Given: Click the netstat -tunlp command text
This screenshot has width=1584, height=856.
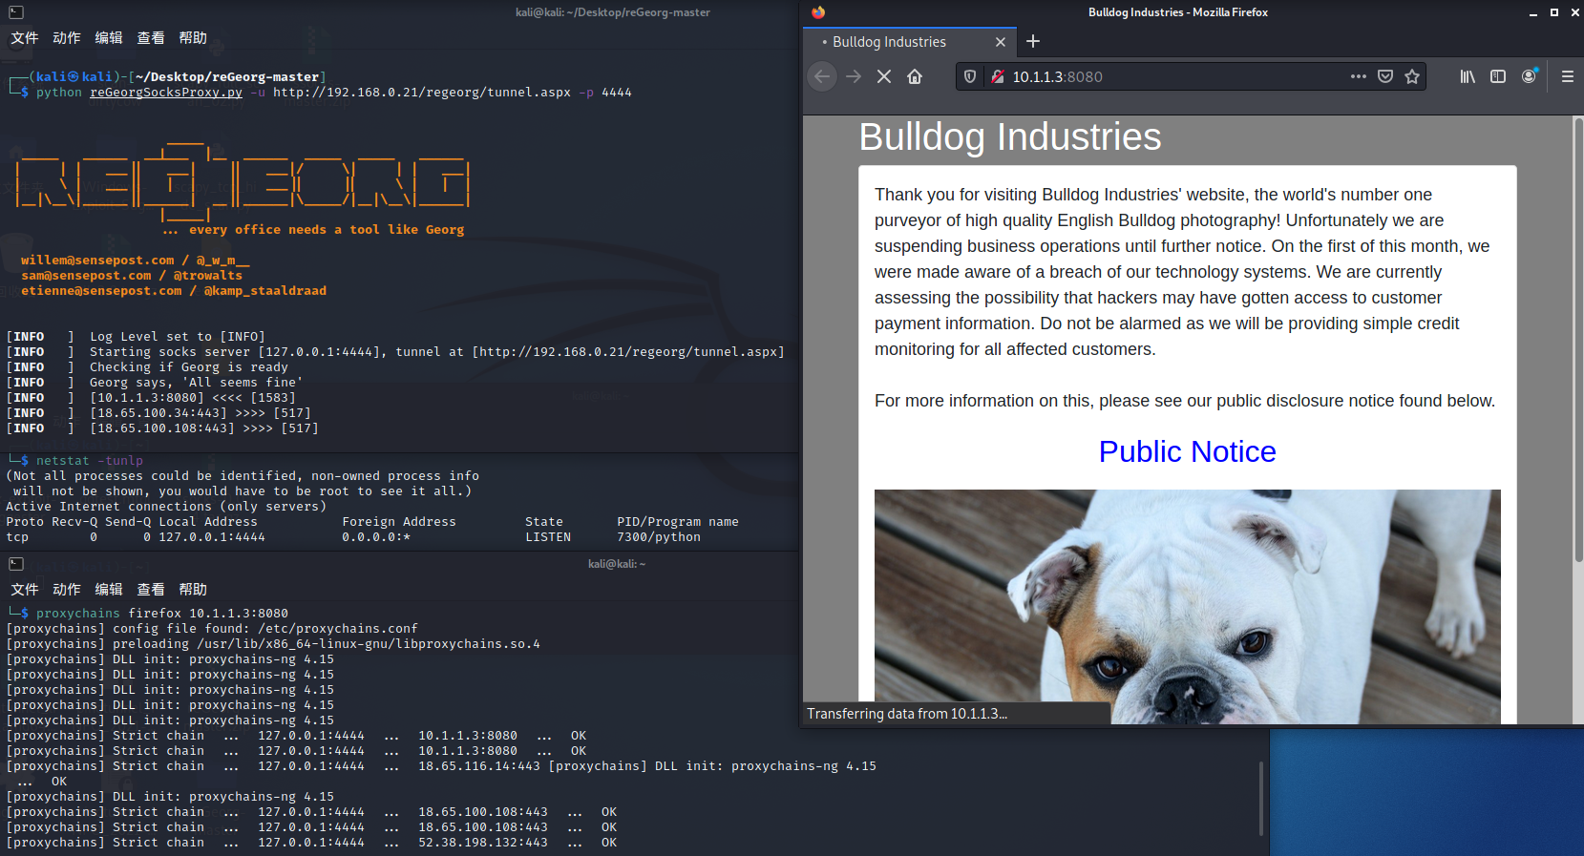Looking at the screenshot, I should 90,461.
